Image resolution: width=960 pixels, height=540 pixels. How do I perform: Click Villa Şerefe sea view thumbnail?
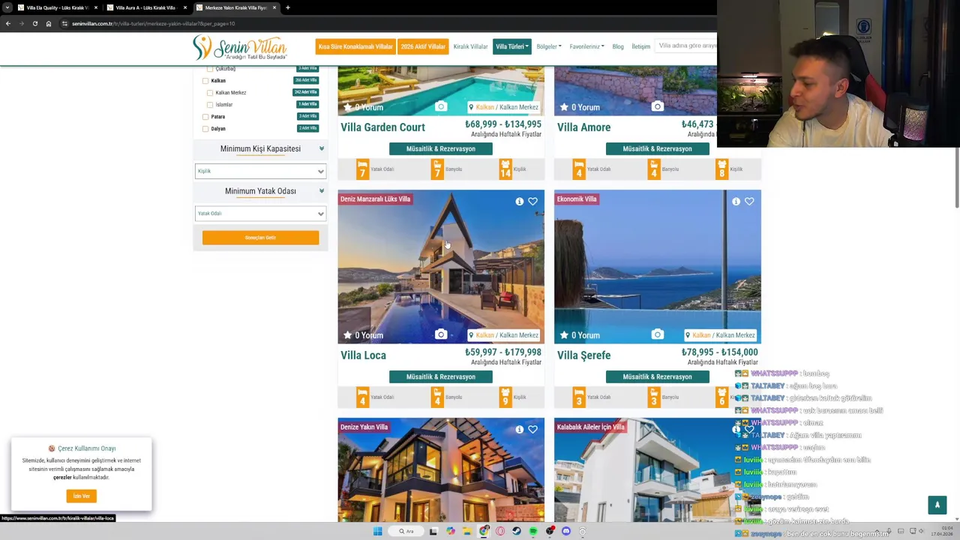pyautogui.click(x=657, y=266)
